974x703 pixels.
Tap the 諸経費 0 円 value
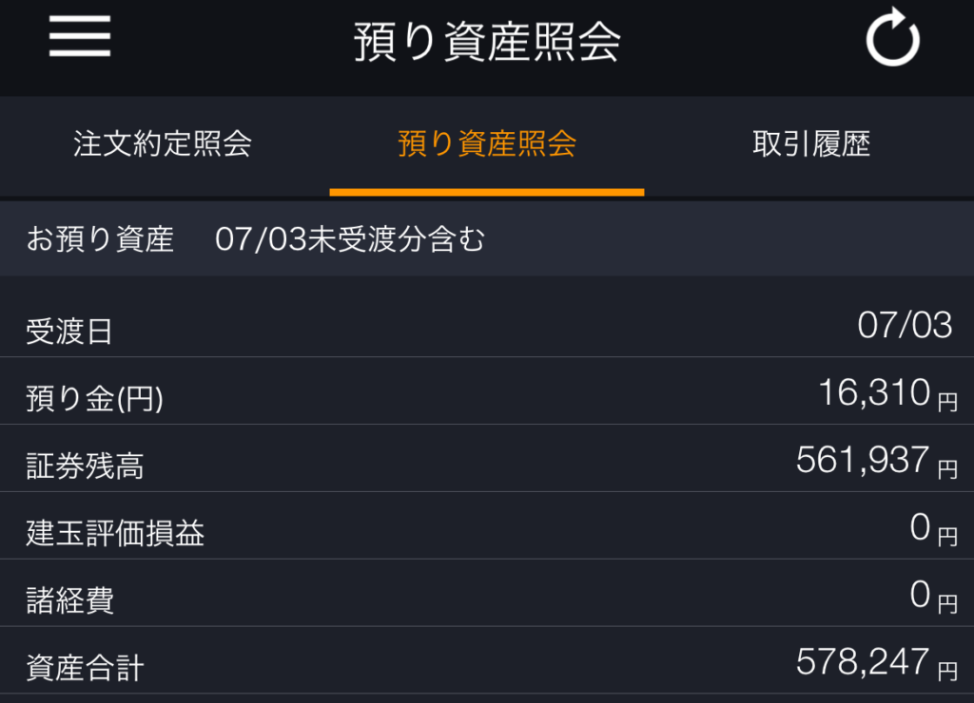pos(934,596)
